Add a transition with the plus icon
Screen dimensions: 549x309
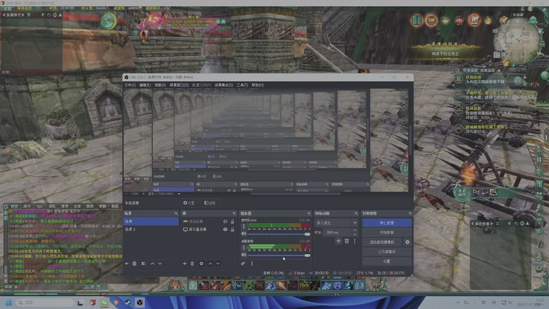point(338,241)
